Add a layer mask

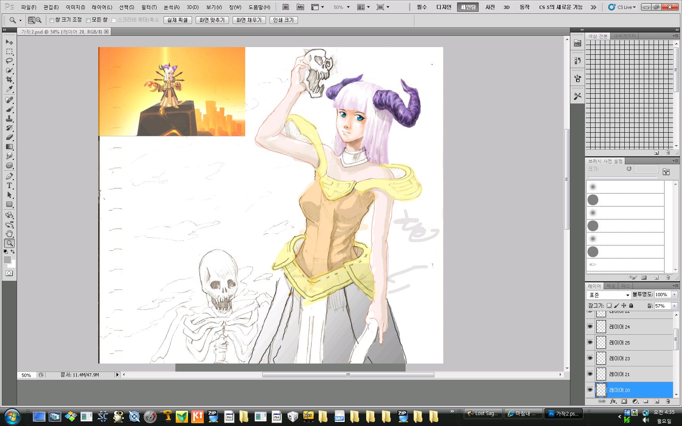point(624,401)
